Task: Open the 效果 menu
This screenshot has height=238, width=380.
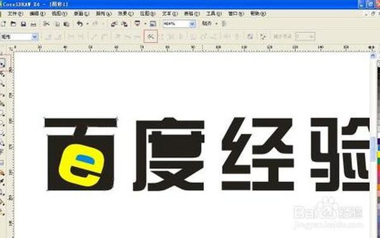Action: click(x=125, y=13)
